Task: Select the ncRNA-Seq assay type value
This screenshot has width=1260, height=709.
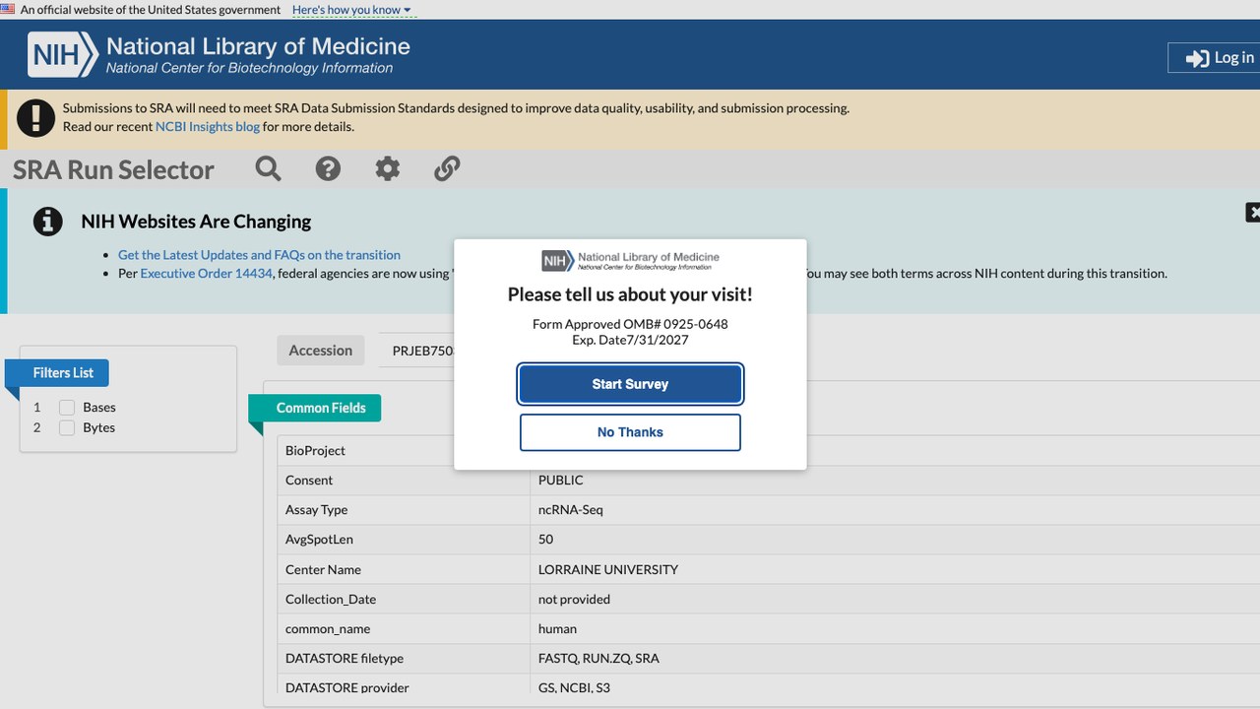Action: tap(571, 510)
